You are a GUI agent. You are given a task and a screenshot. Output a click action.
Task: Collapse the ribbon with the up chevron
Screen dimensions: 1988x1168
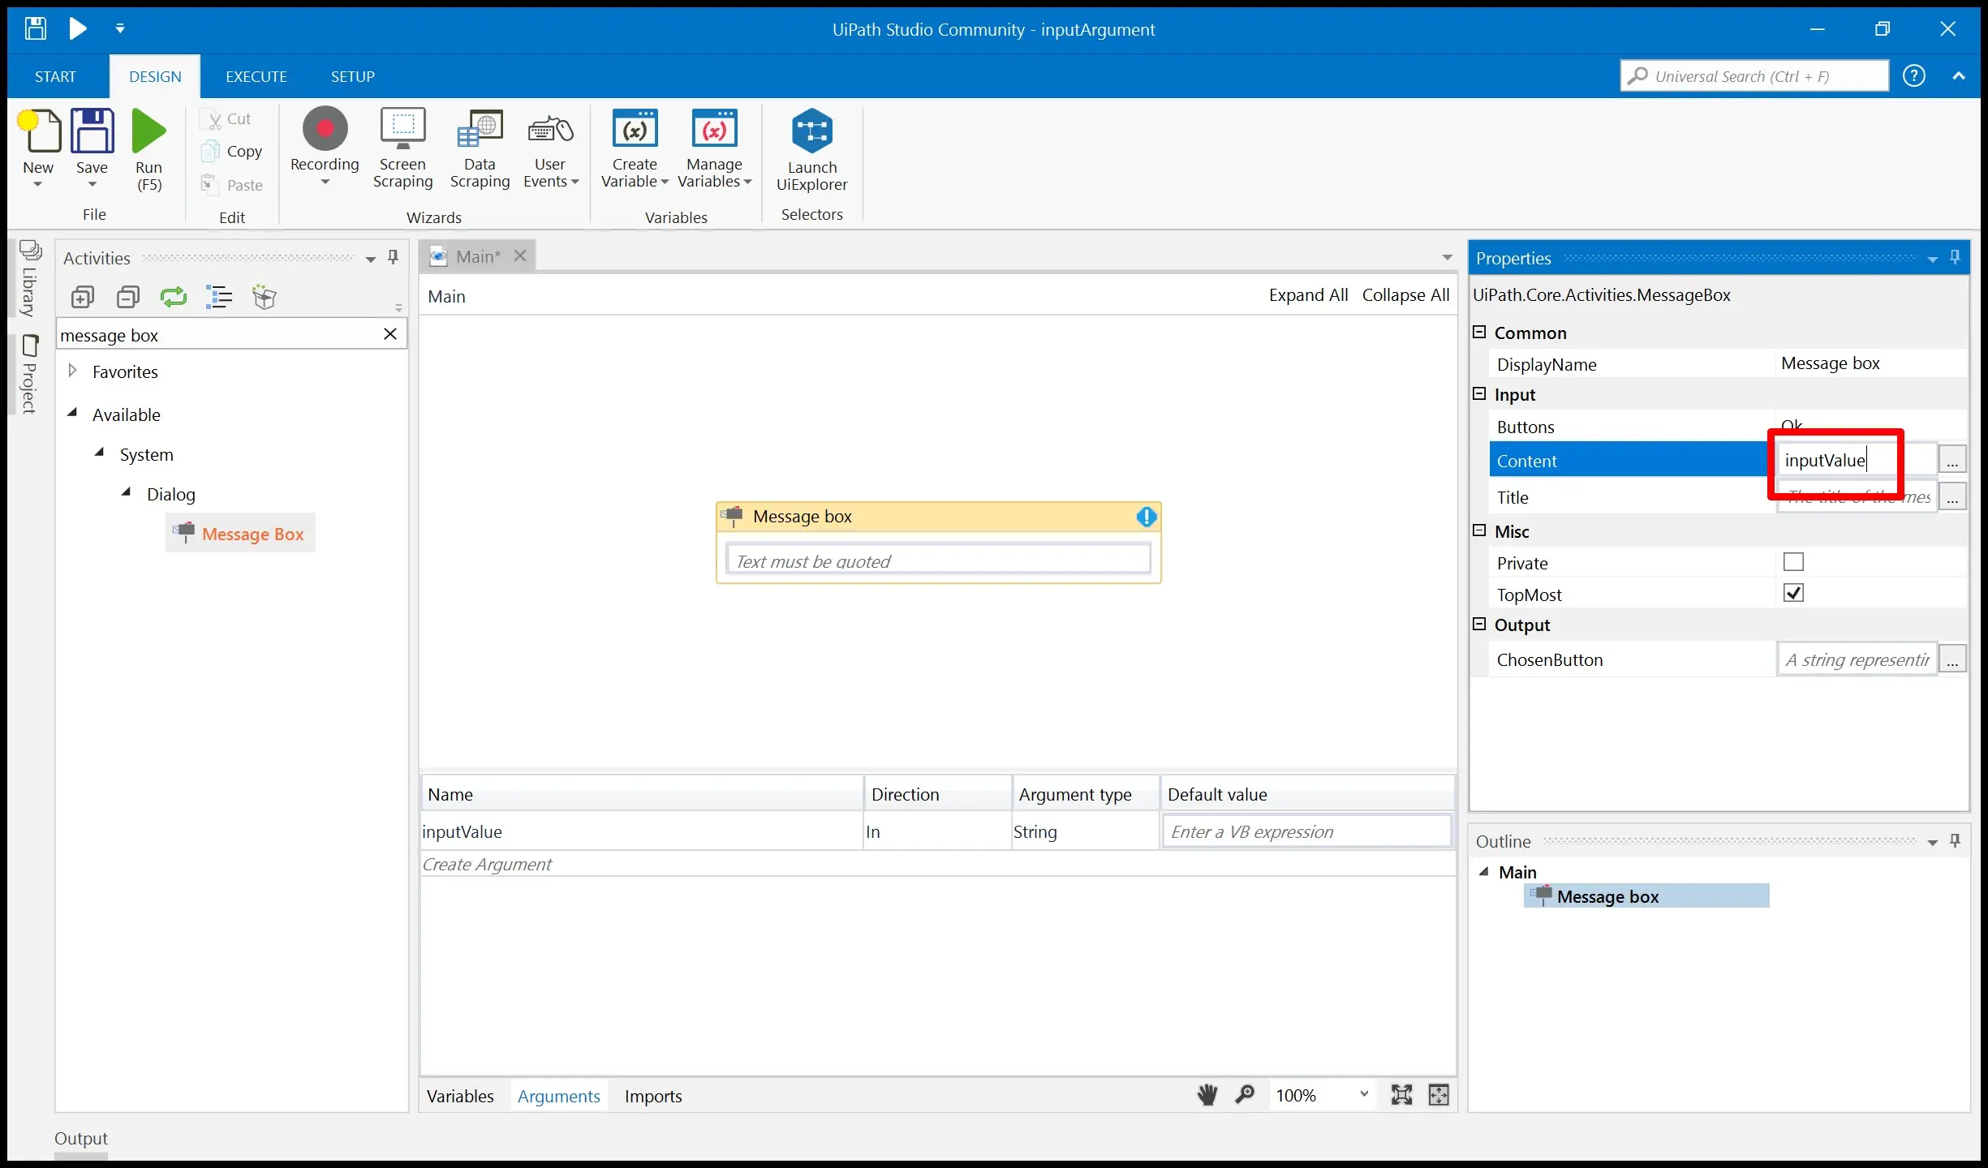(1959, 75)
